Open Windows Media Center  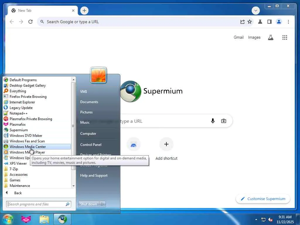pyautogui.click(x=37, y=147)
